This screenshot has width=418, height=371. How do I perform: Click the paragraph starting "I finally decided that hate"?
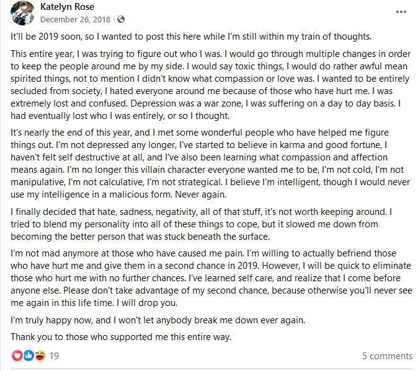(x=202, y=224)
